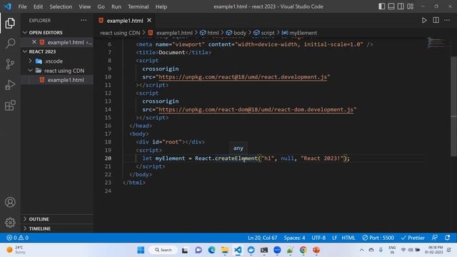Screen dimensions: 457x257
Task: Open the View menu
Action: point(84,6)
